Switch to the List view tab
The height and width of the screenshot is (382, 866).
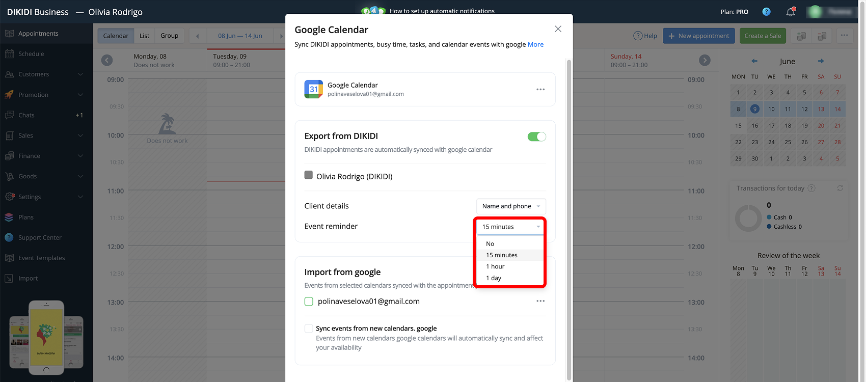coord(145,36)
